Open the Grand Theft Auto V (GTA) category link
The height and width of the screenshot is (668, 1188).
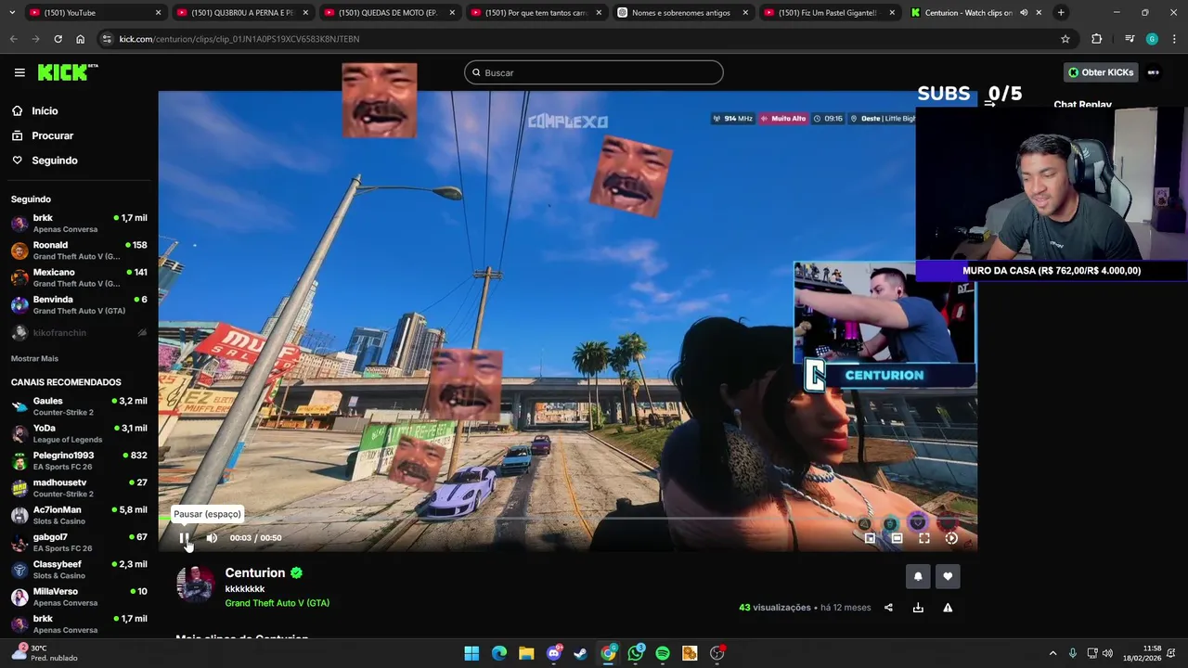pyautogui.click(x=277, y=603)
